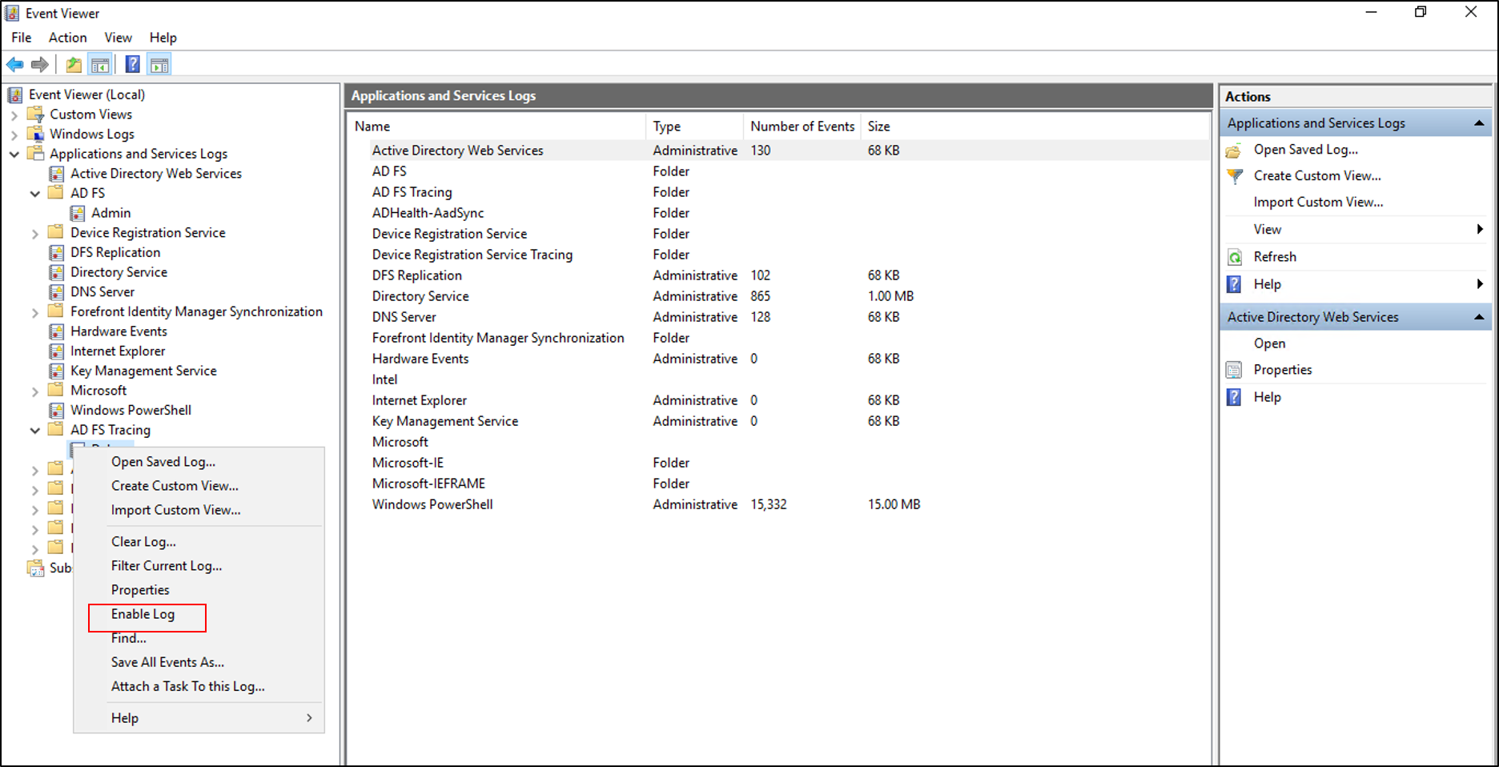Click the Refresh icon in Actions pane
This screenshot has height=767, width=1499.
pos(1233,256)
